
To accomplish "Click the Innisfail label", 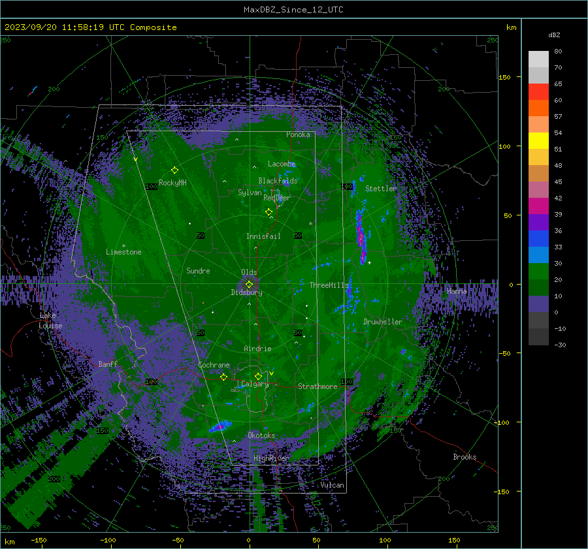I will tap(263, 236).
